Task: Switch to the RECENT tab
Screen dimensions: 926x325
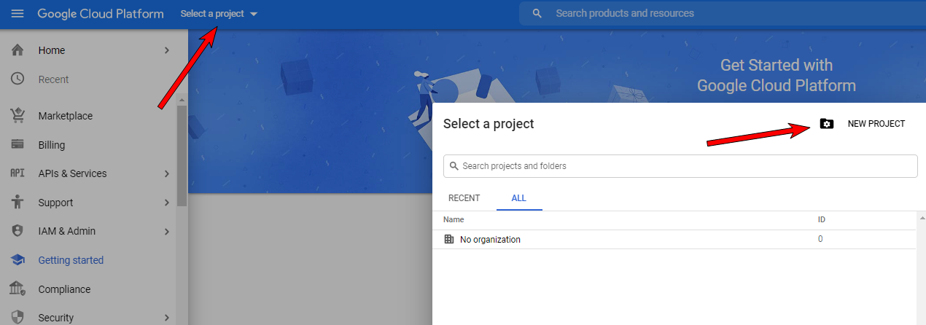Action: (464, 198)
